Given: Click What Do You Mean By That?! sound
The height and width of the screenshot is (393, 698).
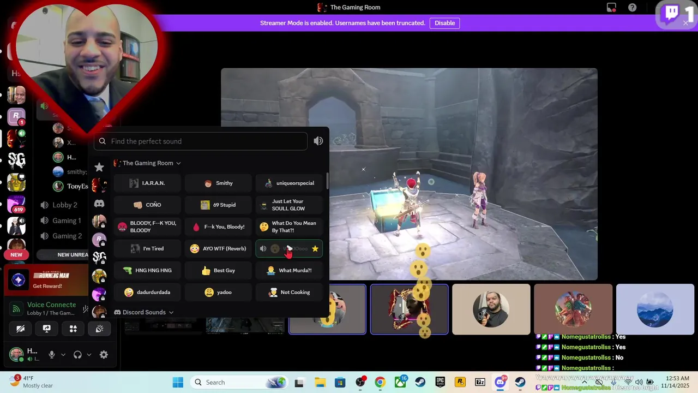Looking at the screenshot, I should tap(289, 227).
